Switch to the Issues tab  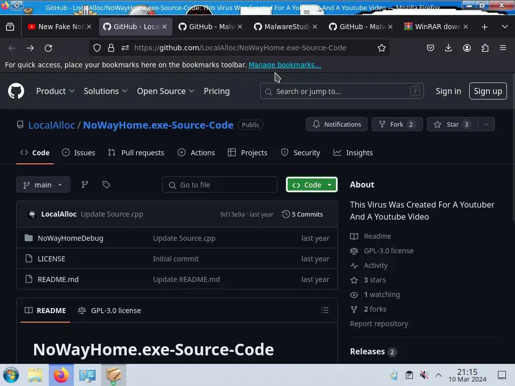(x=78, y=153)
